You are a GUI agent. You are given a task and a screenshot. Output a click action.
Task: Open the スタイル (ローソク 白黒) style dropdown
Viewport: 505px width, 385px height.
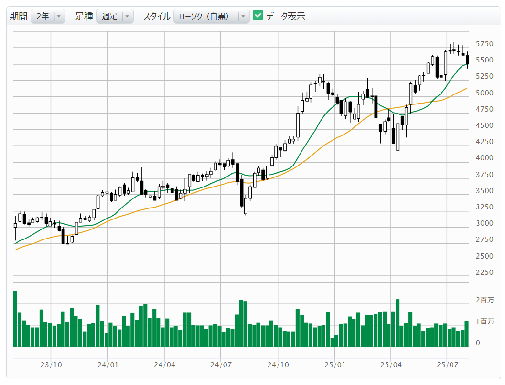pos(211,16)
